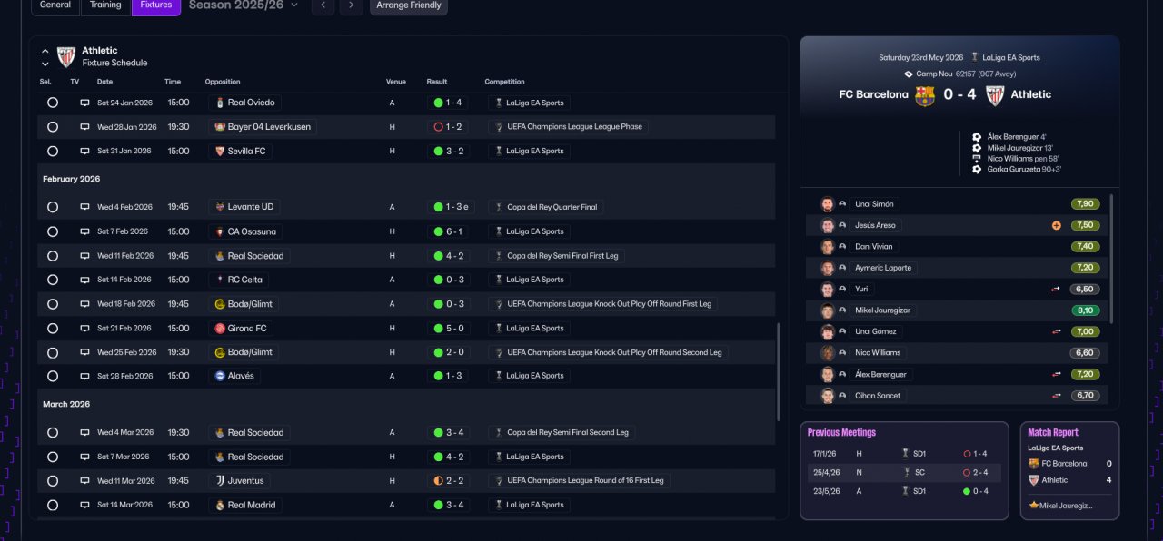Open the Match Report panel title
Image resolution: width=1163 pixels, height=541 pixels.
tap(1053, 433)
